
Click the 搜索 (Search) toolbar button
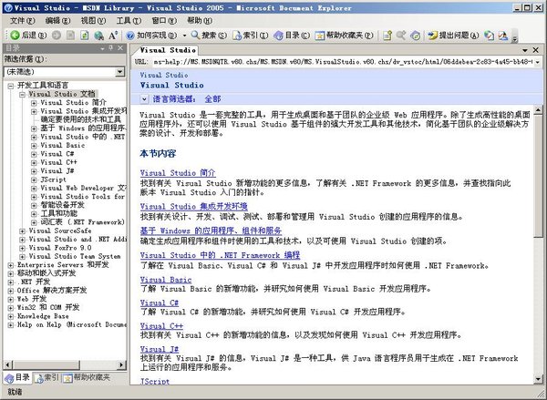point(209,35)
